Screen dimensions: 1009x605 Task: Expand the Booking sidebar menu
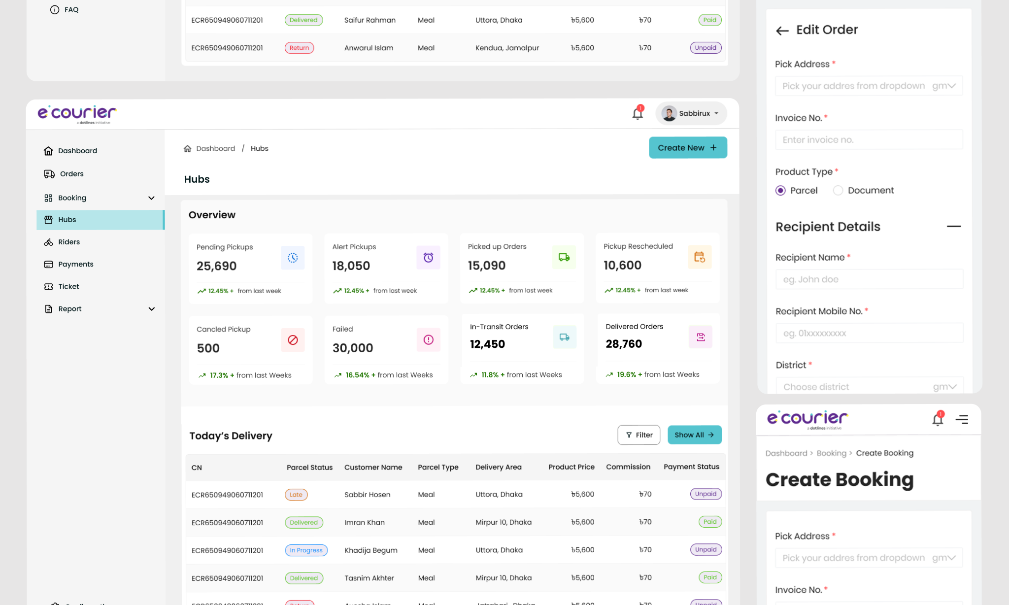(x=152, y=198)
